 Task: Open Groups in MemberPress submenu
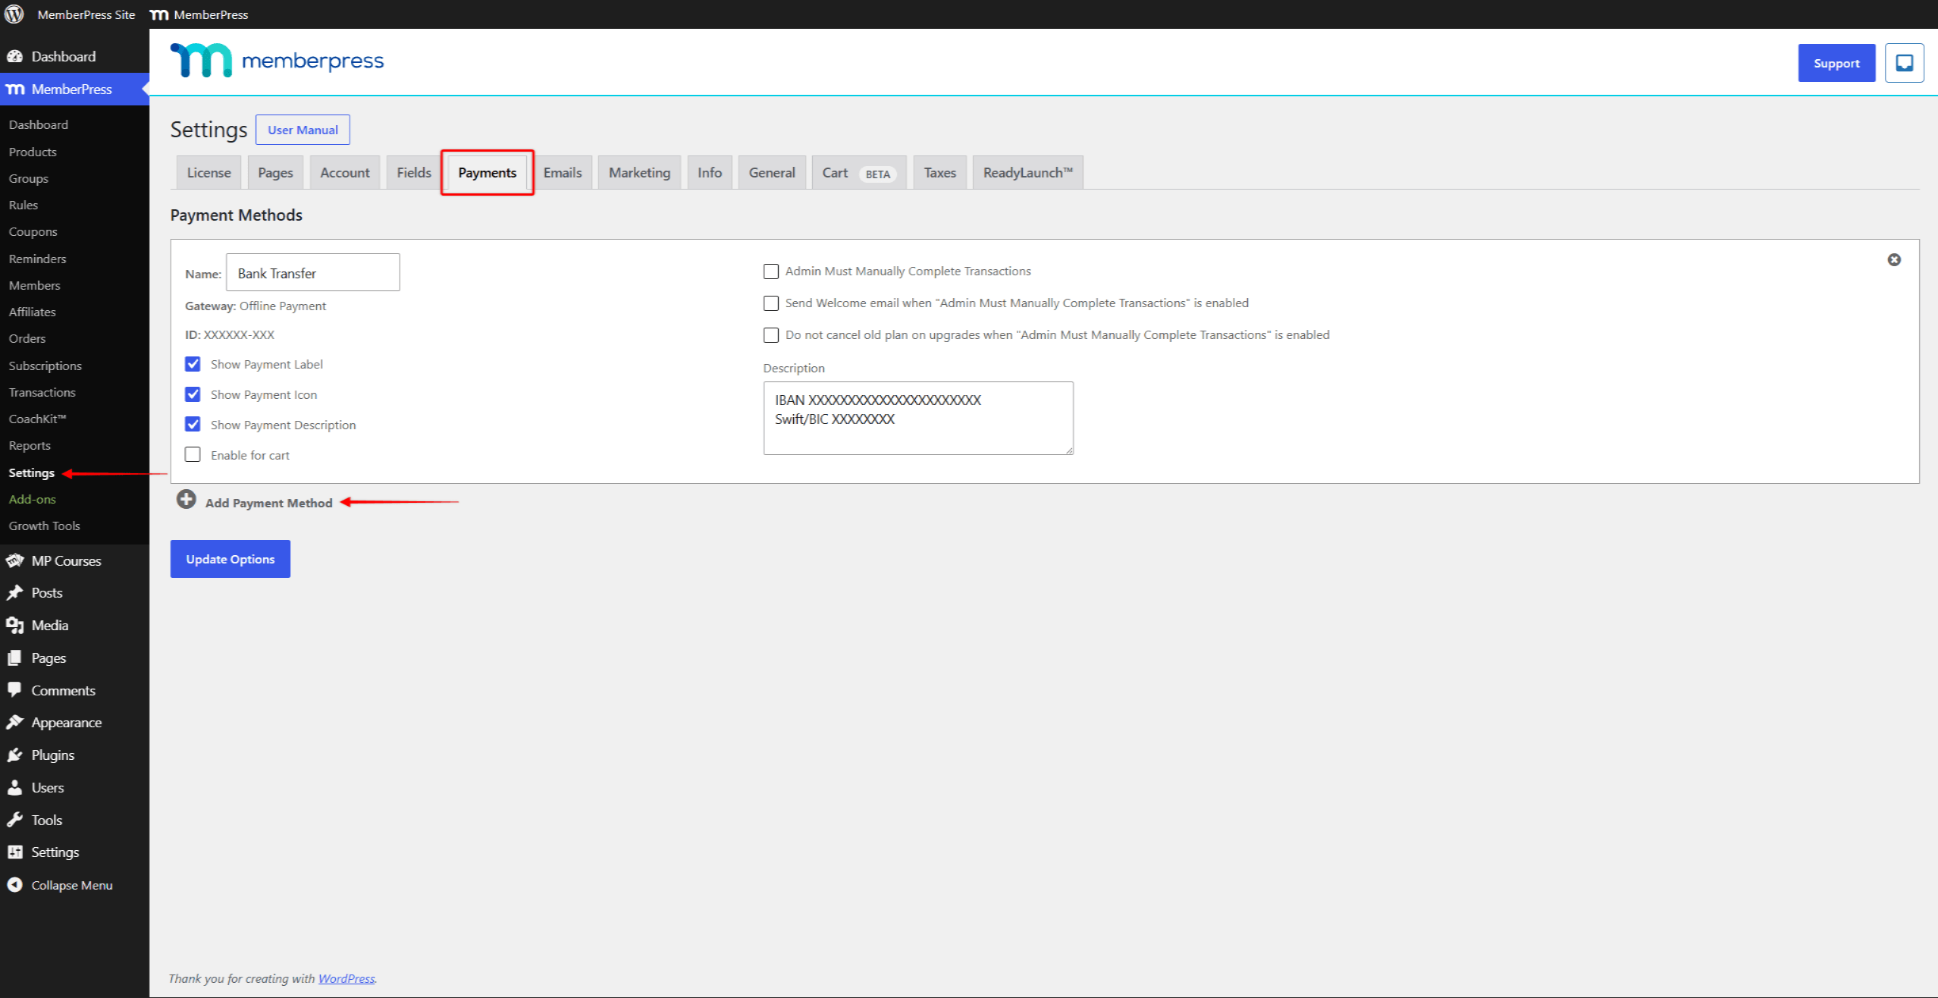29,179
